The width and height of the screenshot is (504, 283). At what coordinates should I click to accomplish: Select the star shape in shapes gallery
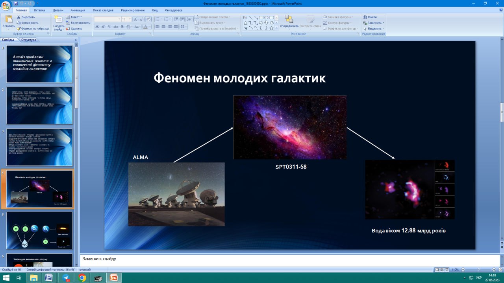pos(271,28)
